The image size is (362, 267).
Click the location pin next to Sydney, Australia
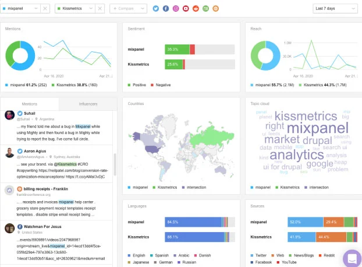click(51, 157)
